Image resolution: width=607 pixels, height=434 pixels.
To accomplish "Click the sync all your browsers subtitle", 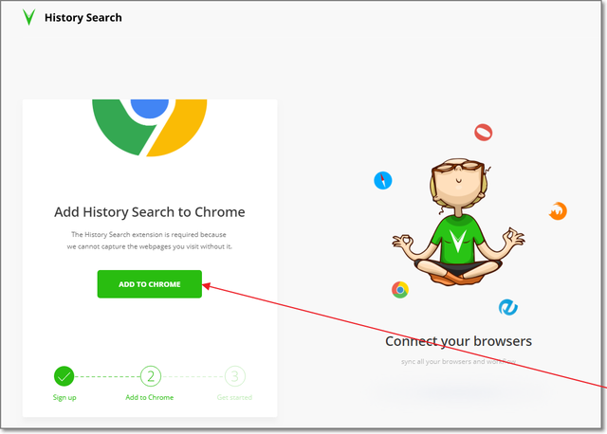I will (x=458, y=362).
